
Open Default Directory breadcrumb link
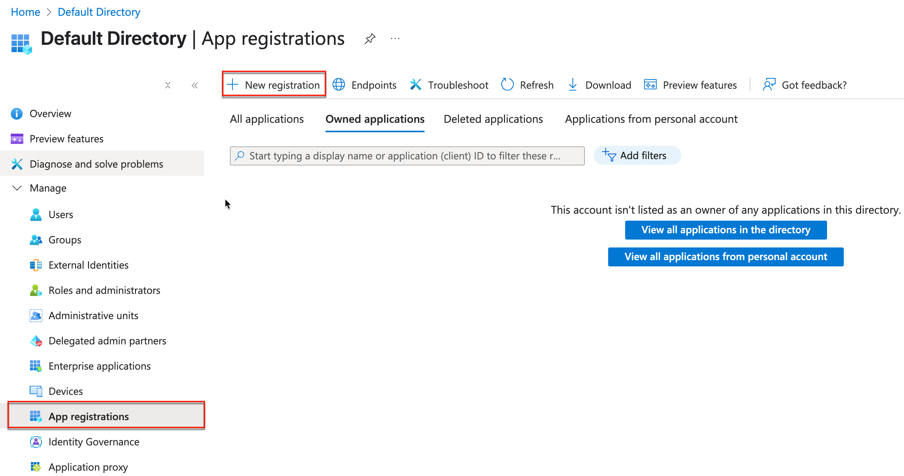(99, 12)
